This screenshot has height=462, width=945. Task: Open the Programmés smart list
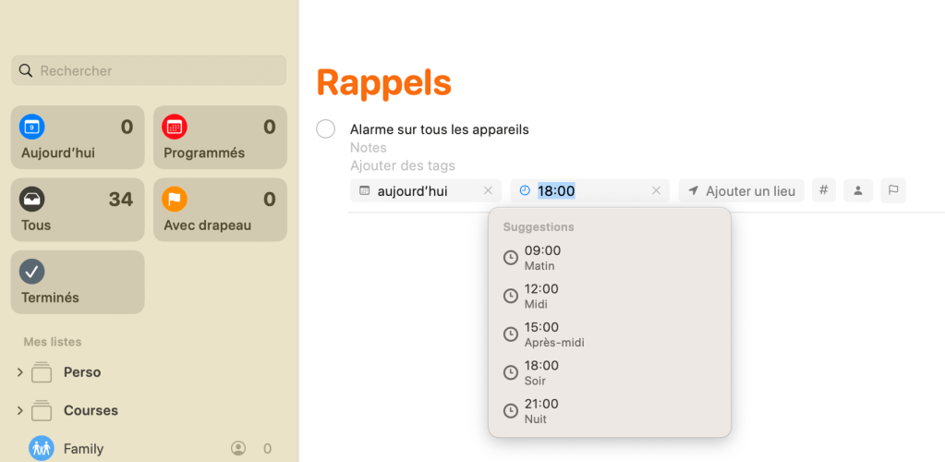220,138
